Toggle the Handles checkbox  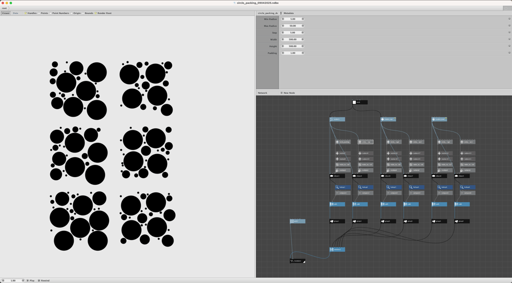26,13
